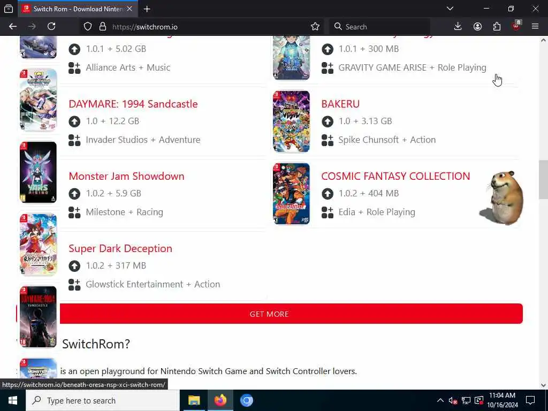Show hidden system tray icons

pos(440,400)
